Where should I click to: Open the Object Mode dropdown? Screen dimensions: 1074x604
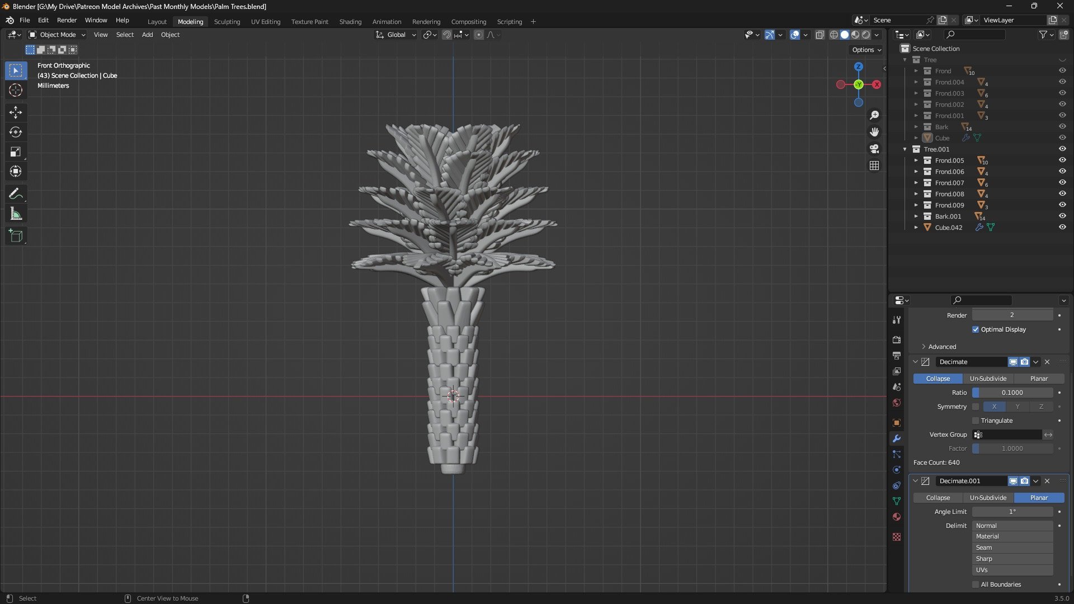tap(57, 35)
